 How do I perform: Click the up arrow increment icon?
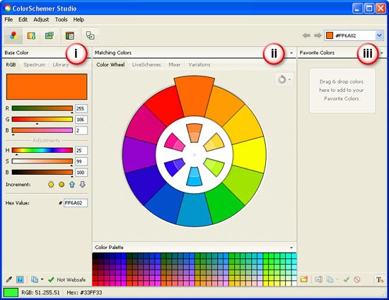[72, 185]
